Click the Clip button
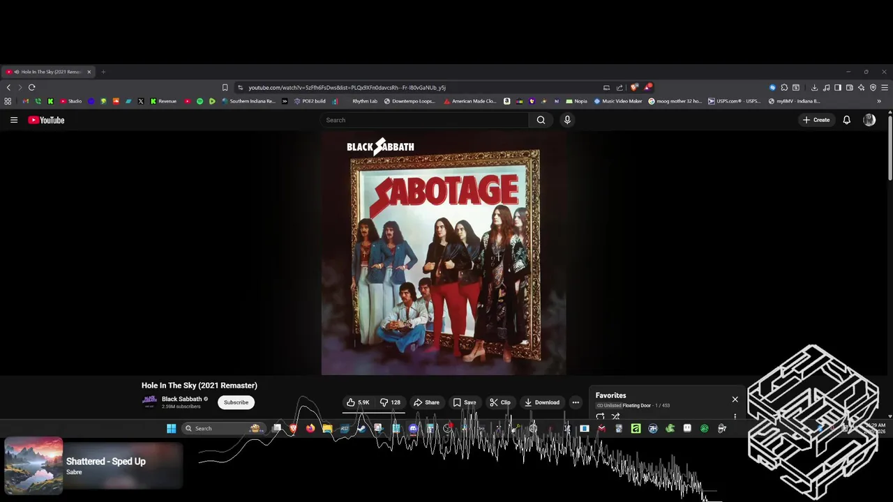Screen dimensions: 893x502 click(500, 402)
